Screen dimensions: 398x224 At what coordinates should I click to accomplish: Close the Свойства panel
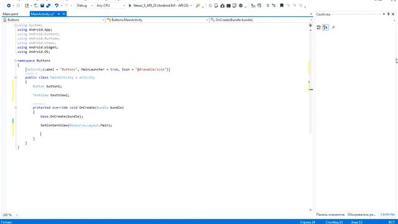(x=393, y=14)
